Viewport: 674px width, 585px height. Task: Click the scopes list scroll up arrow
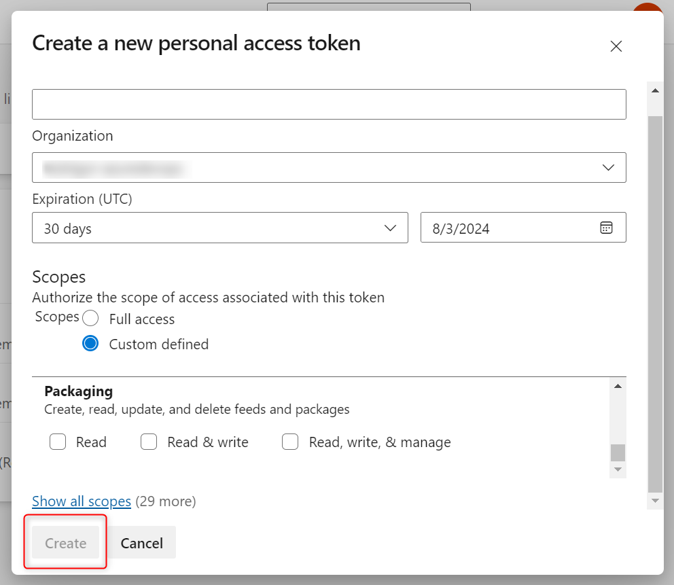617,387
